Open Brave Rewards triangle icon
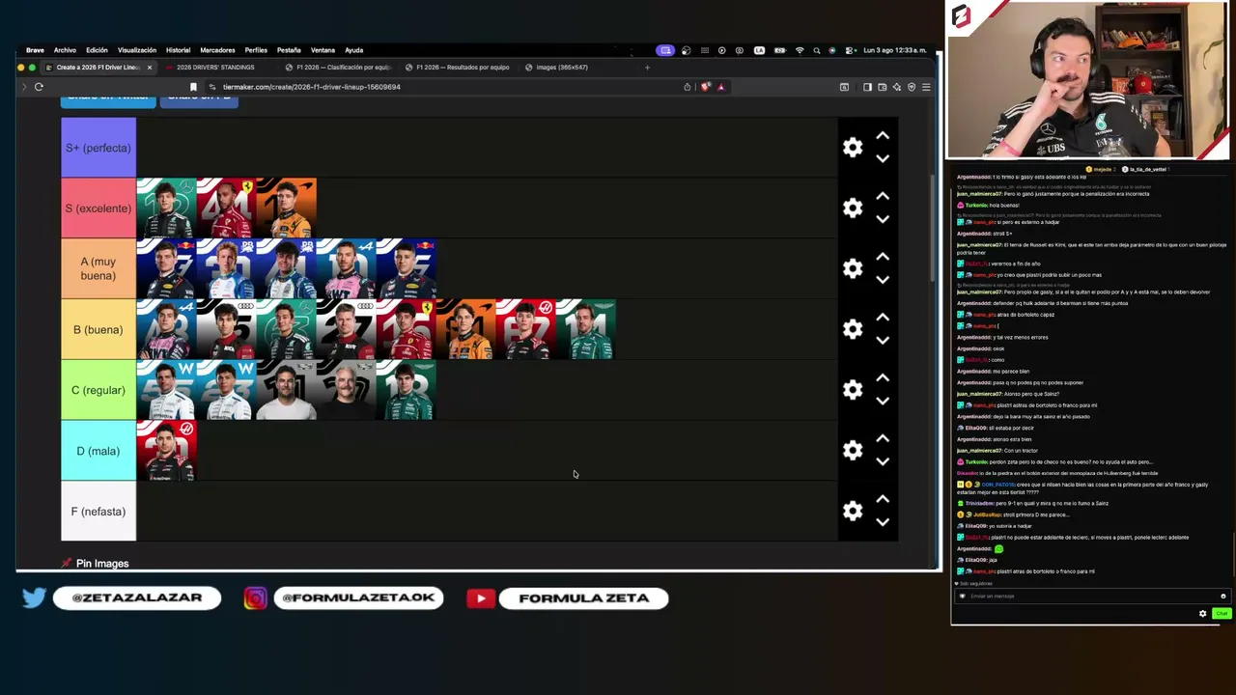Screen dimensions: 1236x695 coord(720,87)
